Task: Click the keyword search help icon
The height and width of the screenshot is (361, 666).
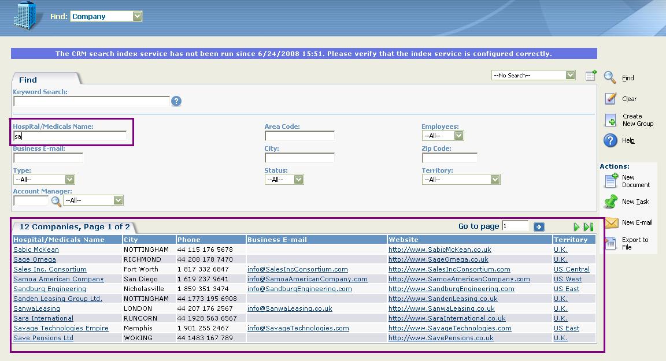Action: tap(176, 101)
